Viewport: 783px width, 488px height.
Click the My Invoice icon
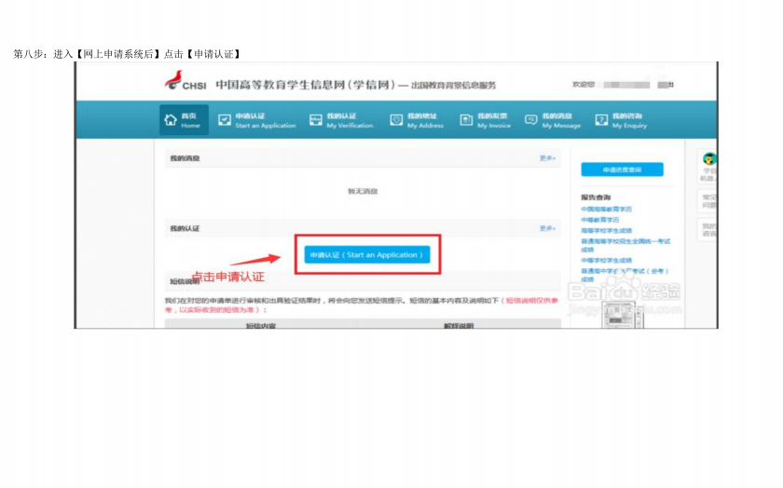(466, 120)
